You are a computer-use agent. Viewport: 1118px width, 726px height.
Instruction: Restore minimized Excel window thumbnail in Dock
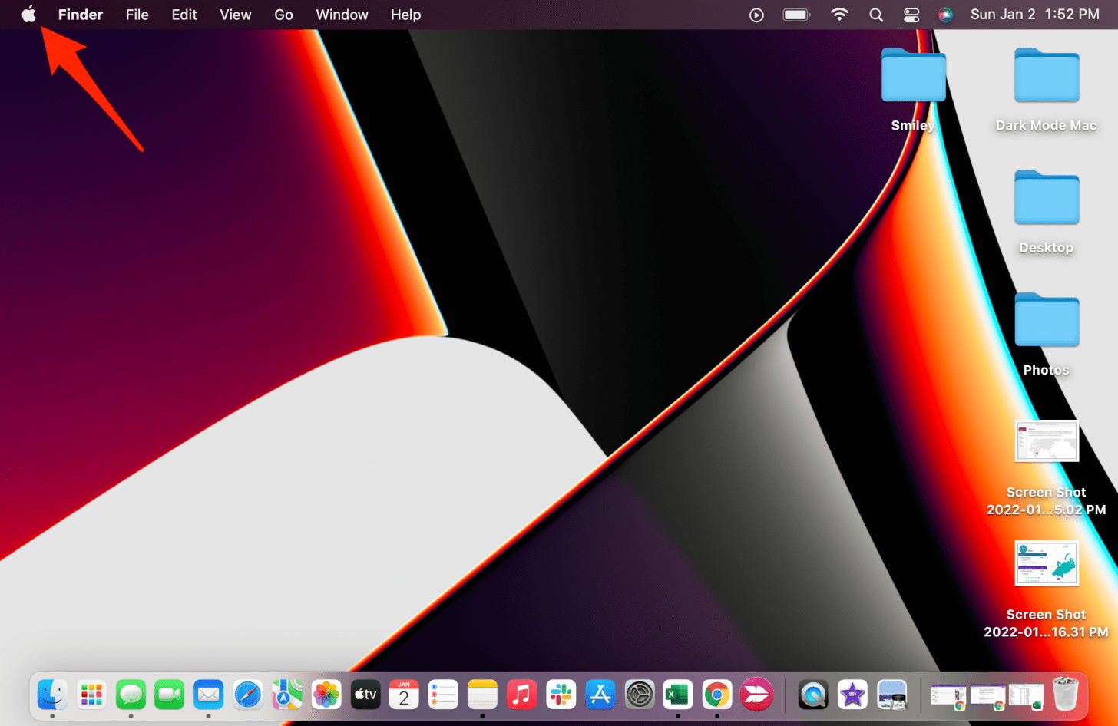click(1027, 697)
